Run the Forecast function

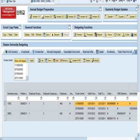coord(88,35)
